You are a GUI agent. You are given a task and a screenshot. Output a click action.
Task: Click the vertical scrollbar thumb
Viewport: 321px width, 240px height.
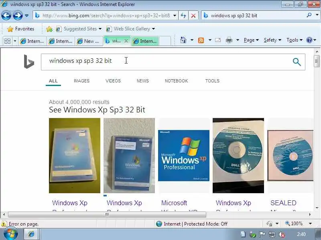click(x=317, y=61)
